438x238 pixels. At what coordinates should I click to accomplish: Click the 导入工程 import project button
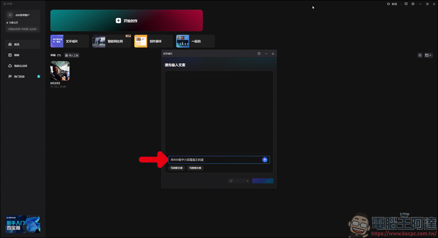[72, 55]
